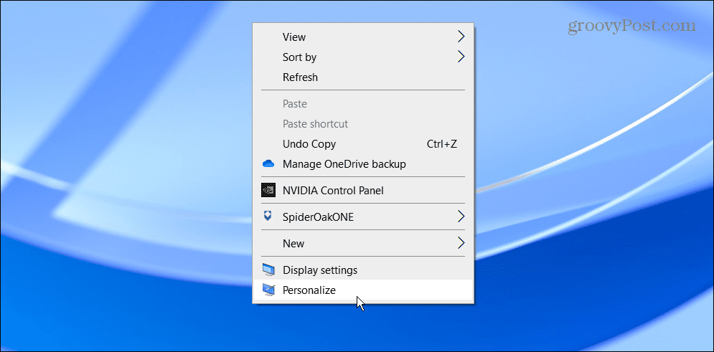714x352 pixels.
Task: Open the Sort by submenu
Action: coord(363,57)
